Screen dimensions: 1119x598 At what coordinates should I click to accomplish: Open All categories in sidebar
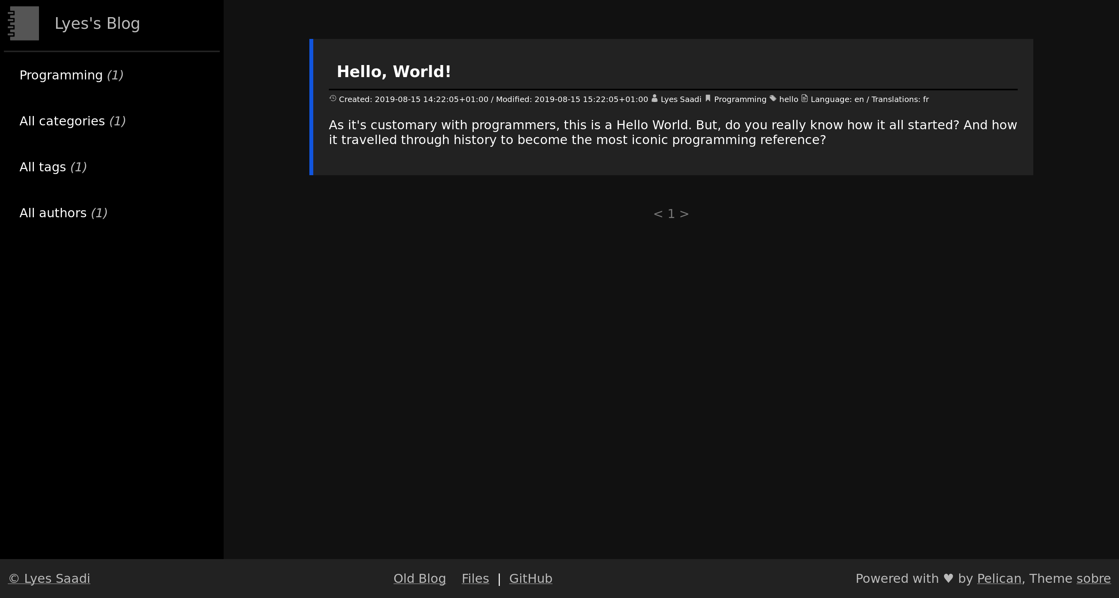tap(62, 121)
